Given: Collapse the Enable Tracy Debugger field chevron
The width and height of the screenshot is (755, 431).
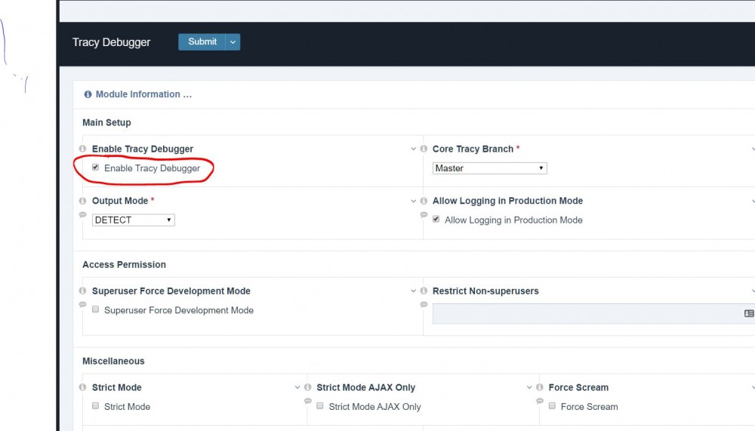Looking at the screenshot, I should point(413,149).
